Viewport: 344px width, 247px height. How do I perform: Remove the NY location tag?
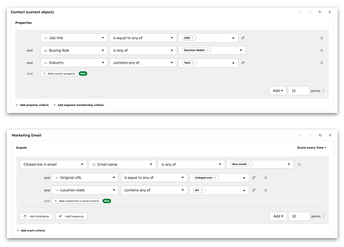202,190
